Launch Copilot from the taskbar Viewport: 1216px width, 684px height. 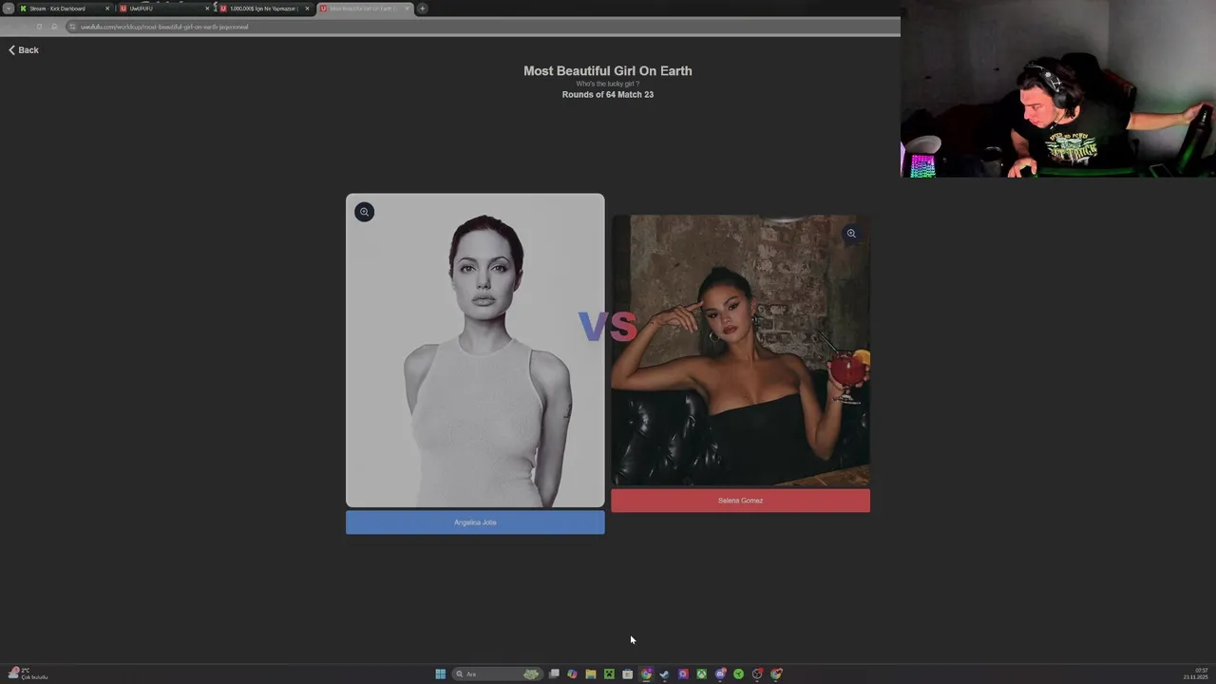pos(572,674)
